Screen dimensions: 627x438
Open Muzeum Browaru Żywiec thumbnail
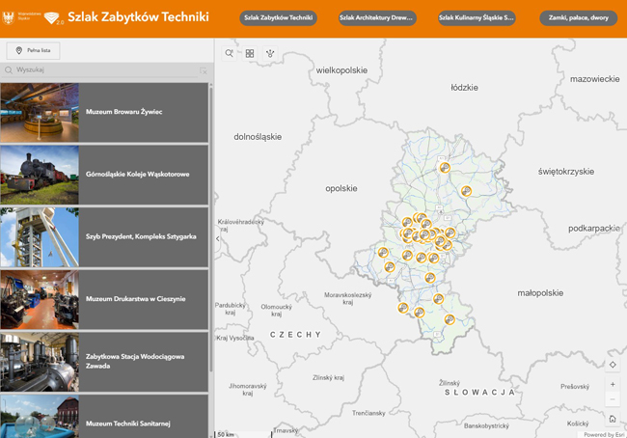(40, 113)
